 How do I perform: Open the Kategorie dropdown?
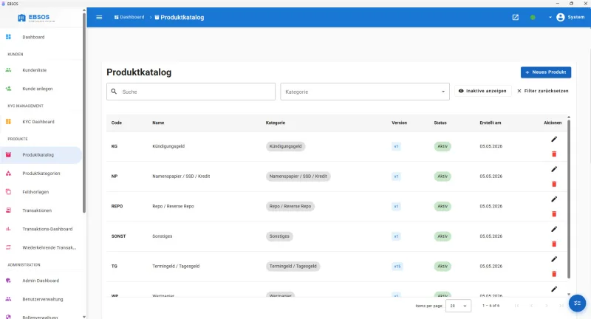(x=365, y=92)
